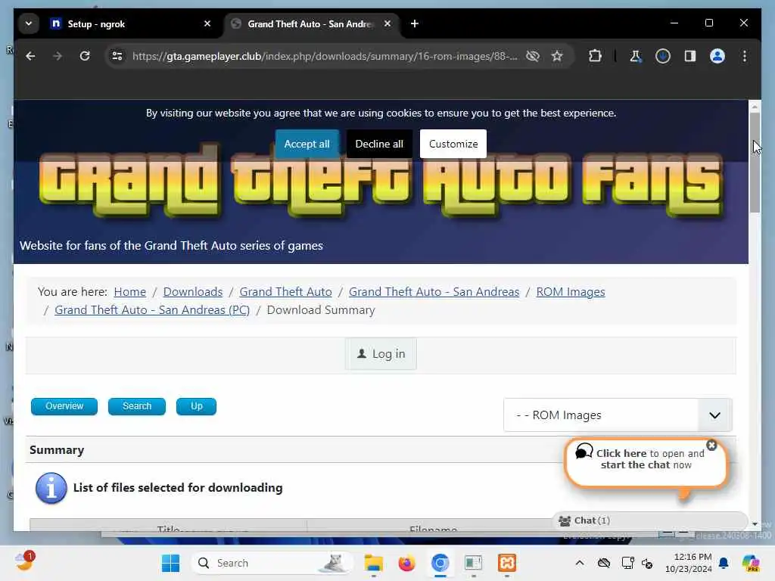This screenshot has width=775, height=581.
Task: Click the blue info icon beside file list
Action: 51,488
